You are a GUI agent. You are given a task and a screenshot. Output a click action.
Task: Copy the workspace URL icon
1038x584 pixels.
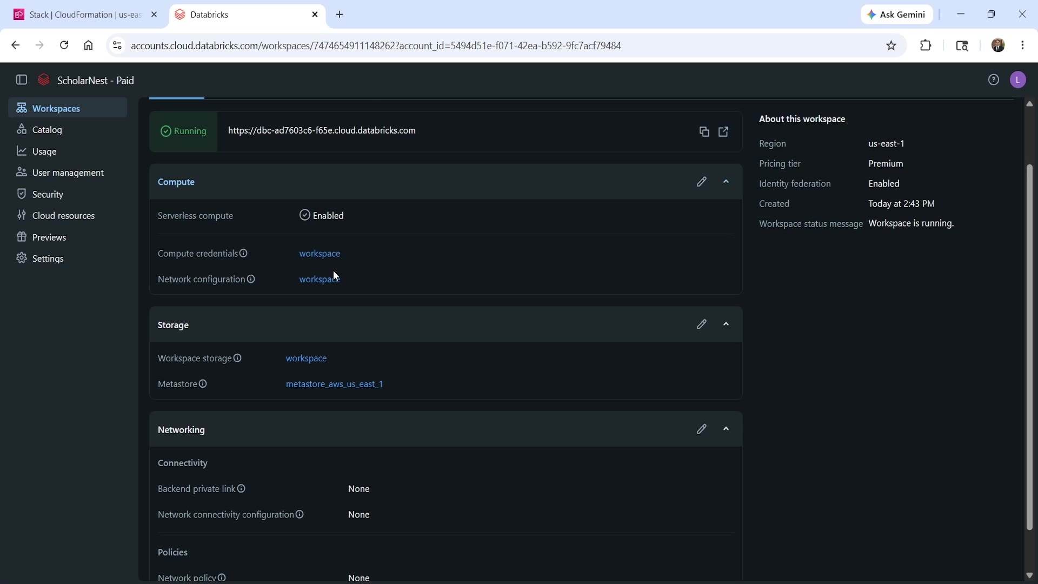704,132
